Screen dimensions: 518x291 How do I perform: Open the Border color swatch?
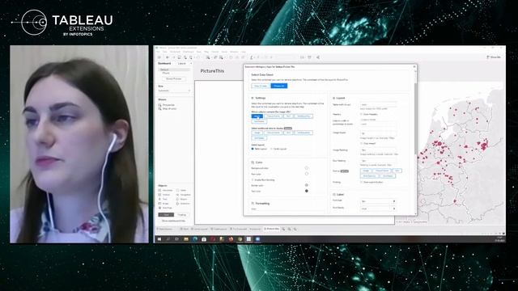(307, 185)
